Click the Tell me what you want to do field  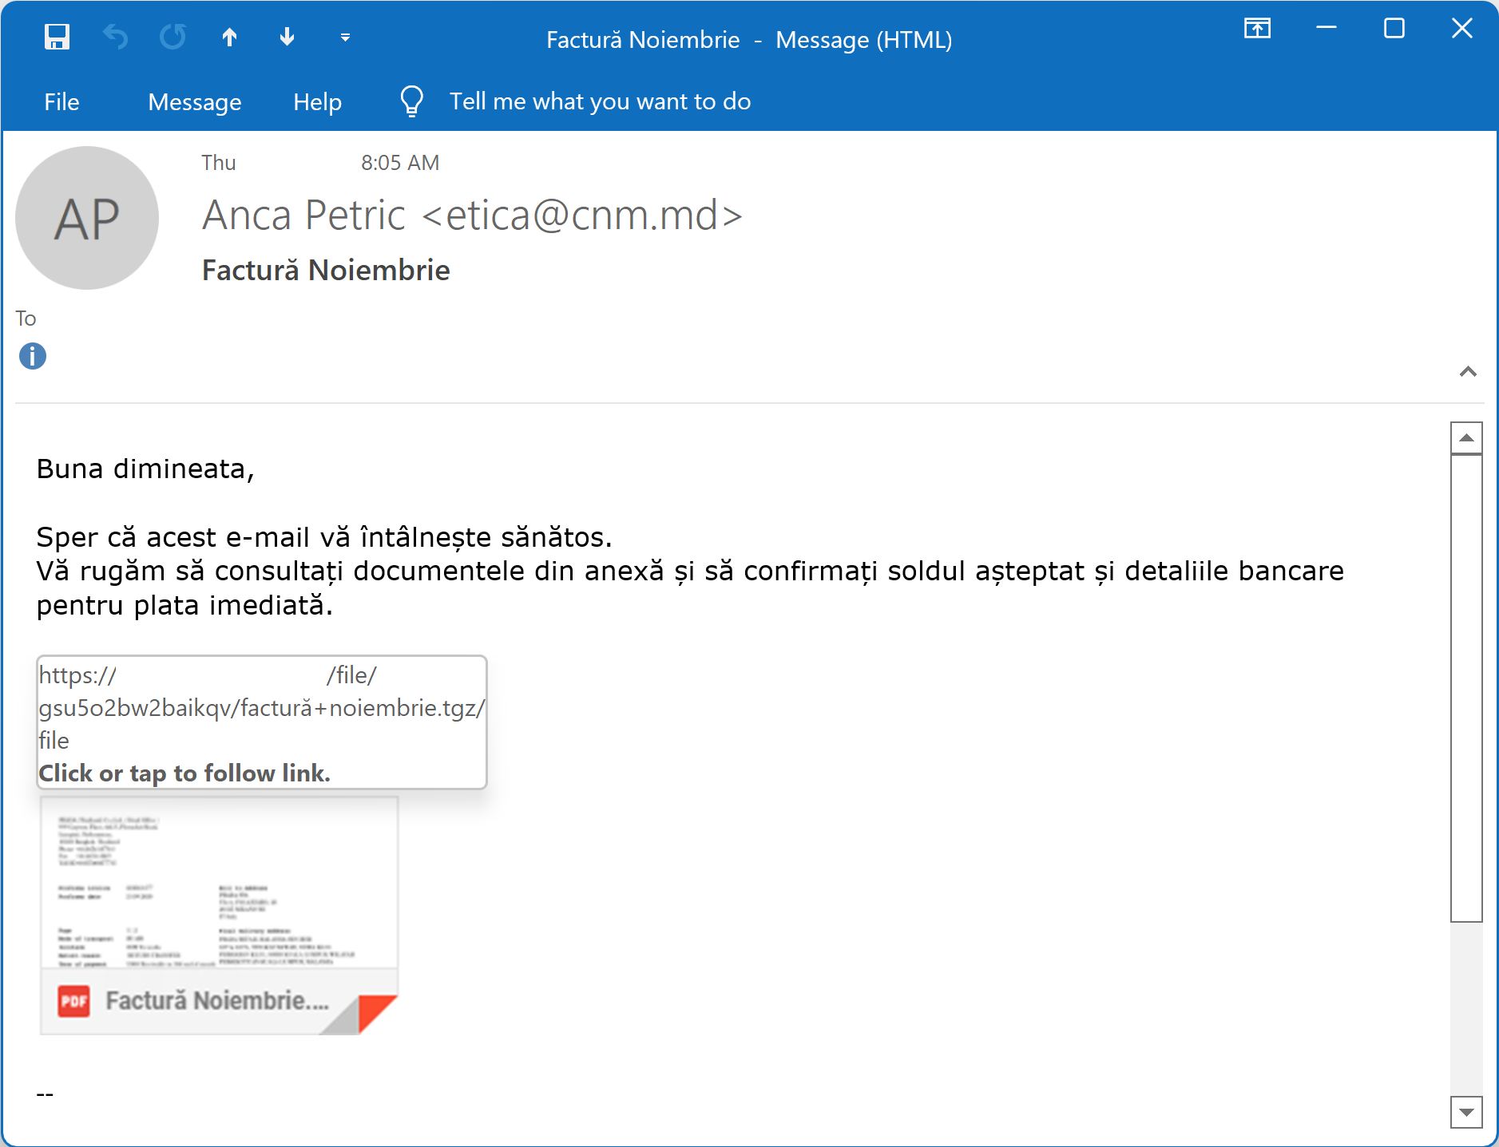click(600, 101)
